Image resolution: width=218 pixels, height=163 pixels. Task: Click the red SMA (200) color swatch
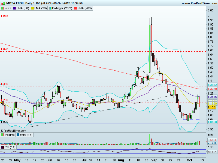click(75, 8)
